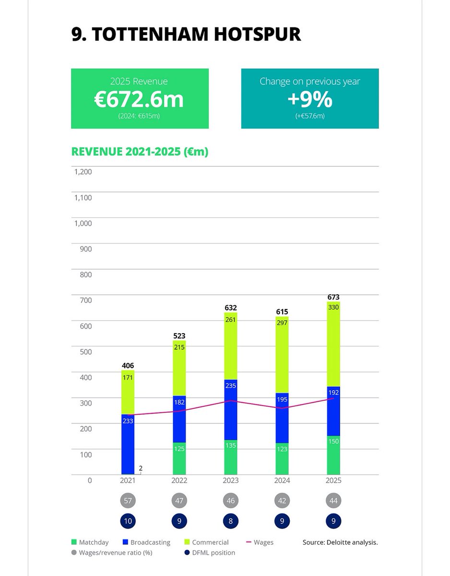Viewport: 450px width, 576px height.
Task: Click the green 2025 Revenue €672.6m box
Action: click(x=140, y=98)
